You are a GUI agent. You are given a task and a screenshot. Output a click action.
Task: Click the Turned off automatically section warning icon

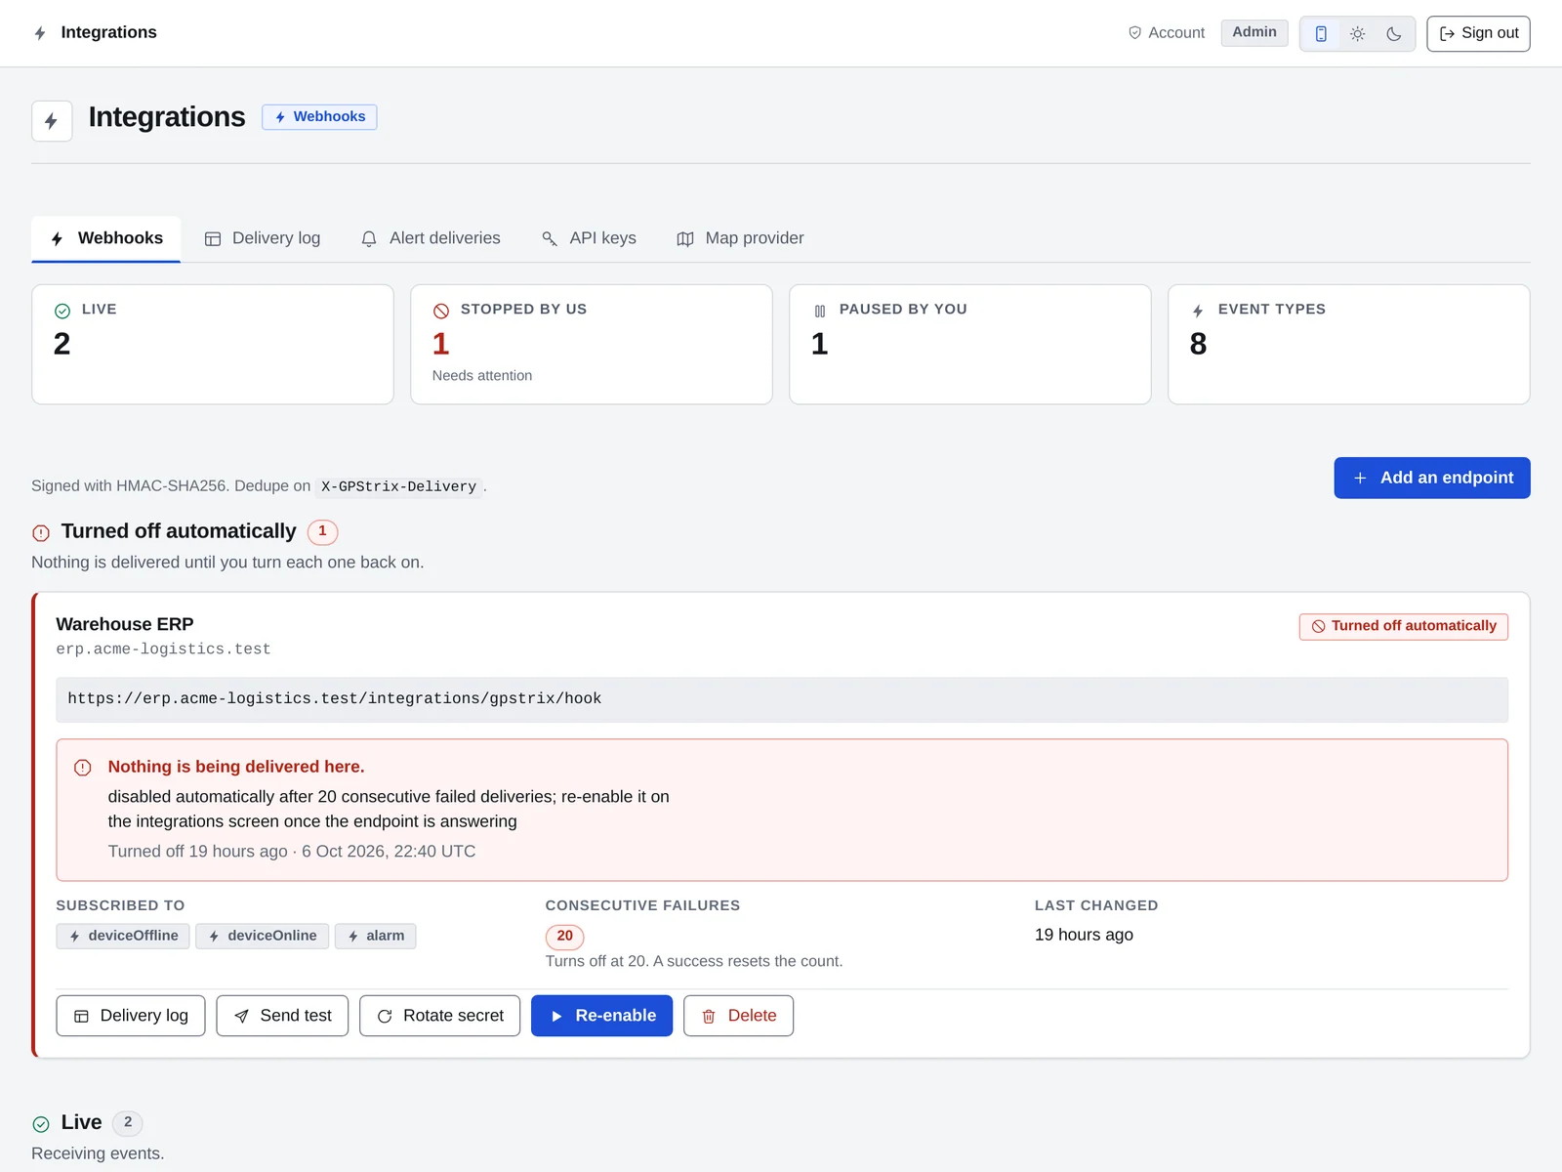click(41, 532)
